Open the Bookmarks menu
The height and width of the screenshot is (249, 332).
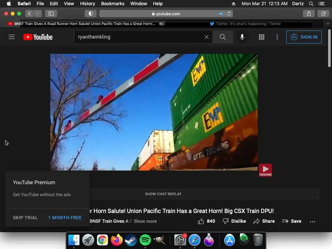(x=113, y=4)
